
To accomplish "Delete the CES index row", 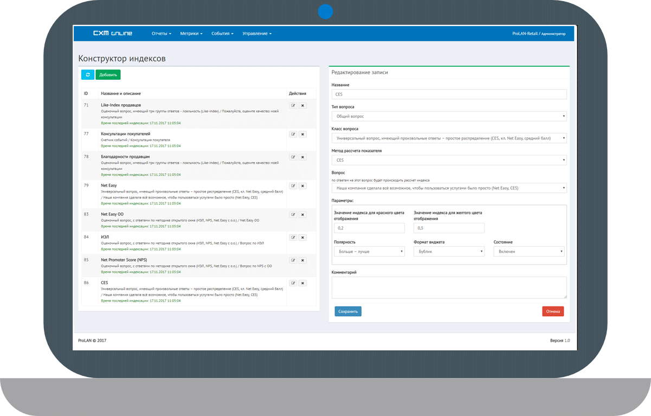I will tap(302, 283).
